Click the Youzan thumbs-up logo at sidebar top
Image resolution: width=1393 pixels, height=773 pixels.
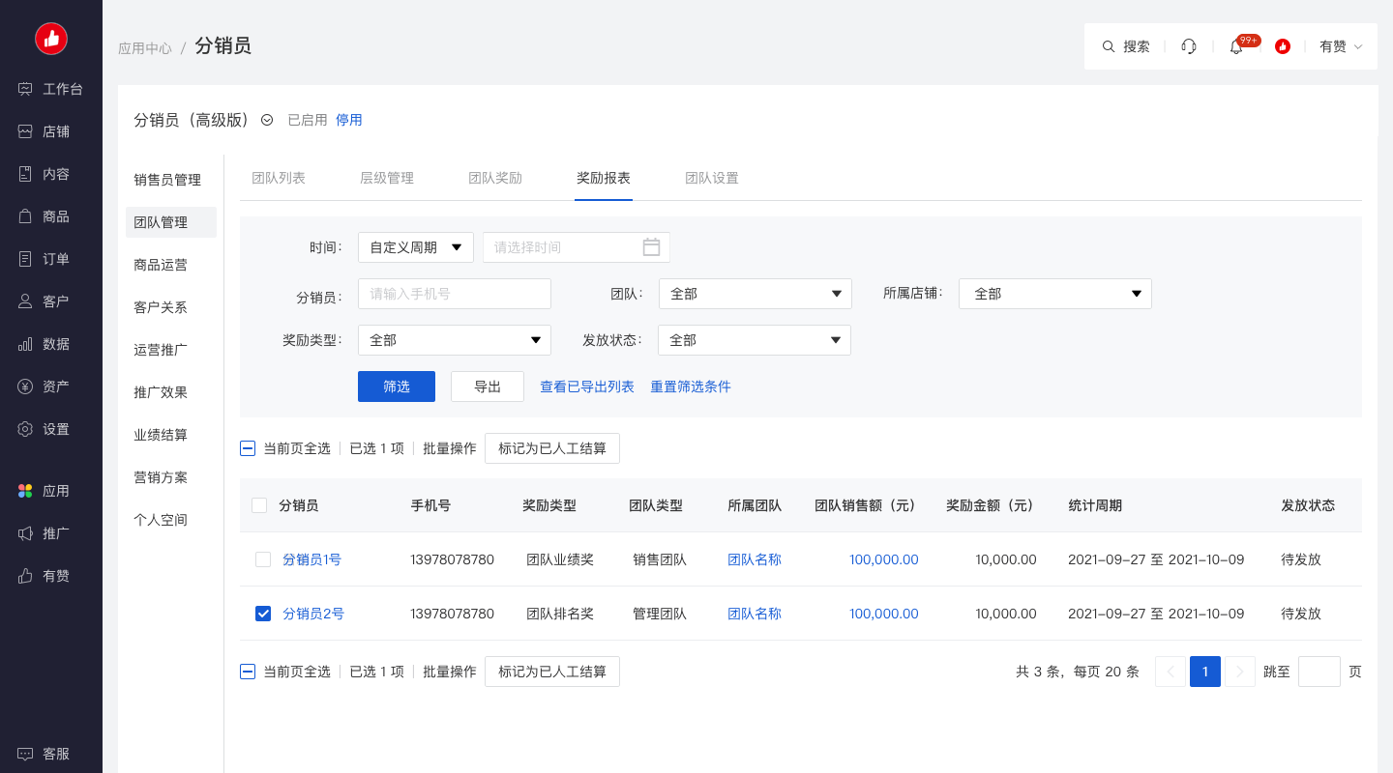pos(51,39)
